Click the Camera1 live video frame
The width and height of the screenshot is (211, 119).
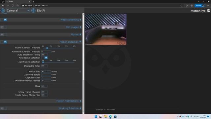tap(105, 29)
